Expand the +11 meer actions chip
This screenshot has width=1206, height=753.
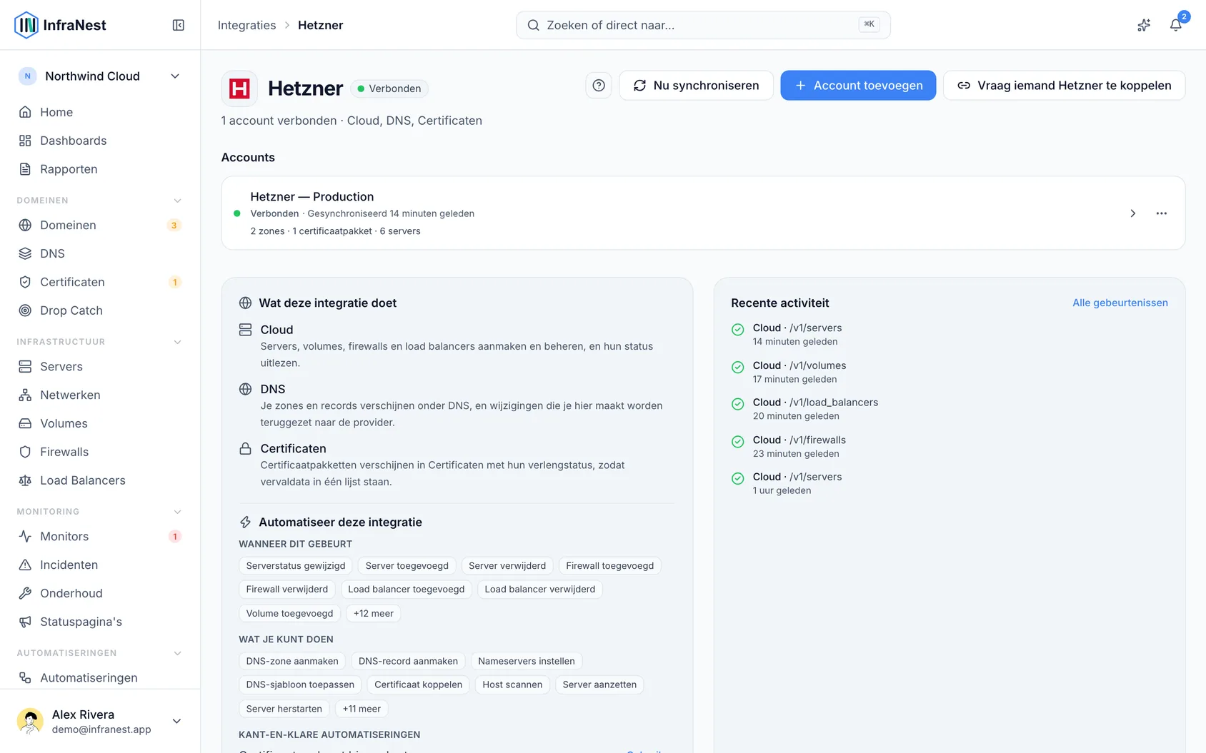coord(362,709)
